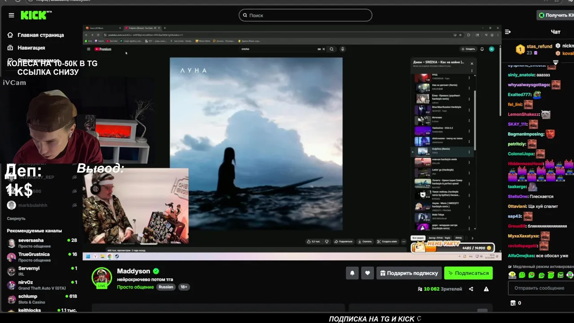The height and width of the screenshot is (323, 574).
Task: Click YouTube voice search microphone
Action: 343,49
